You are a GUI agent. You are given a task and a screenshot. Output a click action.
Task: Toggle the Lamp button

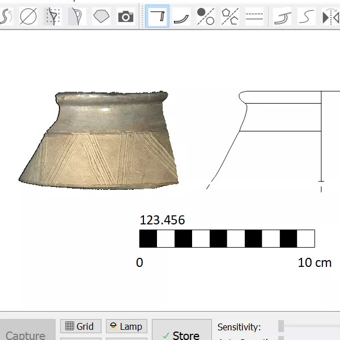(x=126, y=326)
